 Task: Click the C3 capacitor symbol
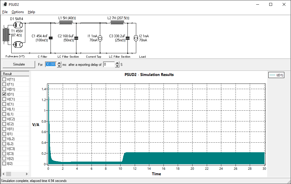128,38
